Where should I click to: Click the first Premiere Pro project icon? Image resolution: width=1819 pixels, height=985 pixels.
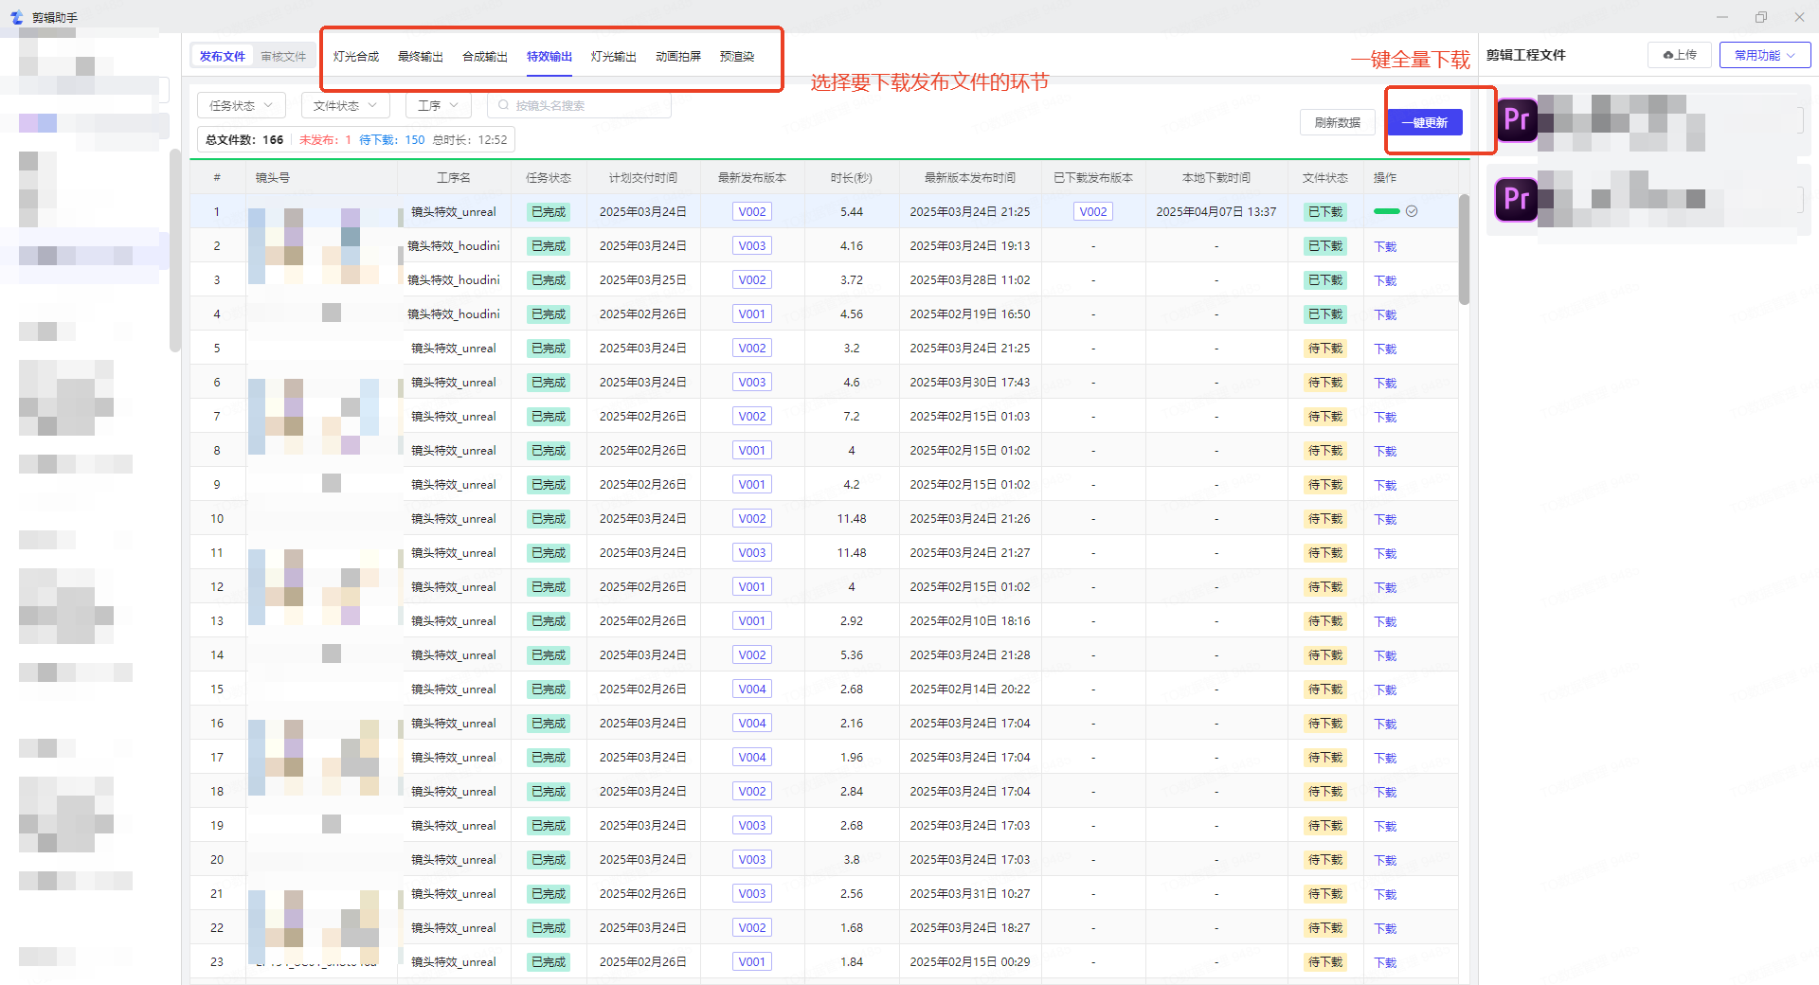point(1516,120)
